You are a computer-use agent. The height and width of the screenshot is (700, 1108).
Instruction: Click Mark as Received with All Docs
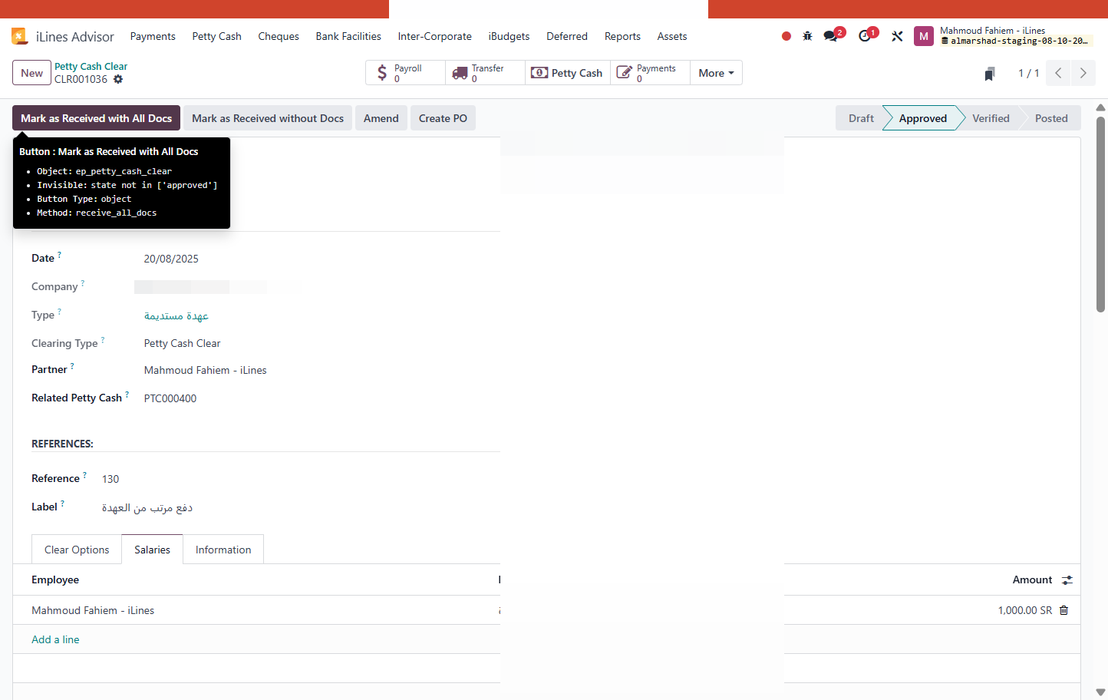click(x=96, y=118)
